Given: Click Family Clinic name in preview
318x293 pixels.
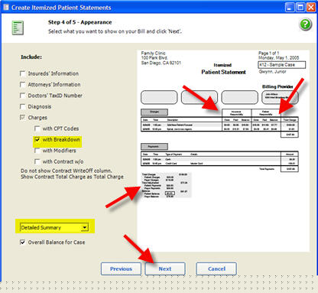Looking at the screenshot, I should 154,53.
